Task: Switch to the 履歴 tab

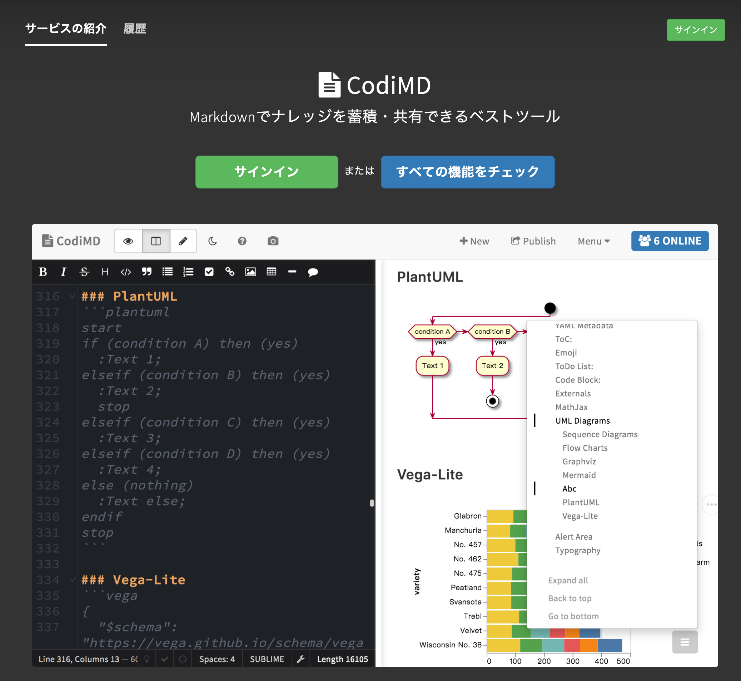Action: [135, 29]
